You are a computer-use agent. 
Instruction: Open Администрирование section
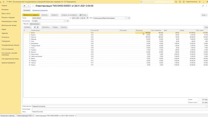pyautogui.click(x=8, y=63)
